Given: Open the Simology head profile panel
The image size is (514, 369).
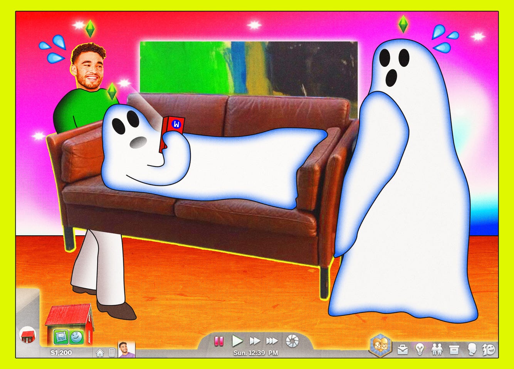Looking at the screenshot, I should (x=472, y=349).
